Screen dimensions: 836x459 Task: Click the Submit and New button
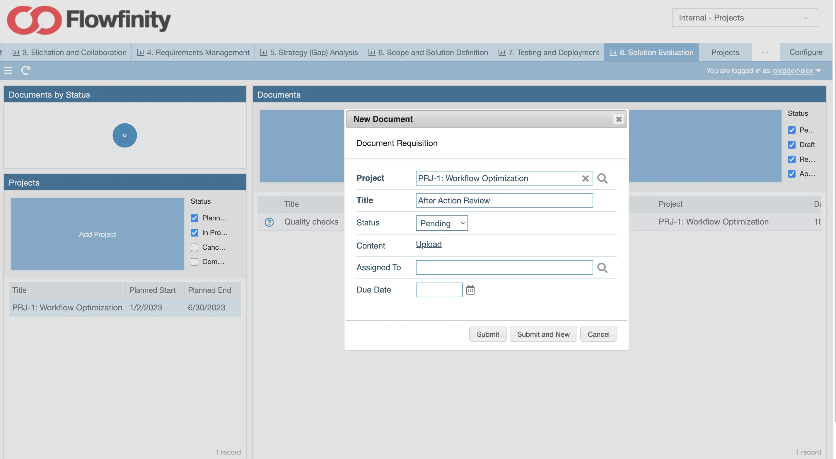click(x=543, y=334)
